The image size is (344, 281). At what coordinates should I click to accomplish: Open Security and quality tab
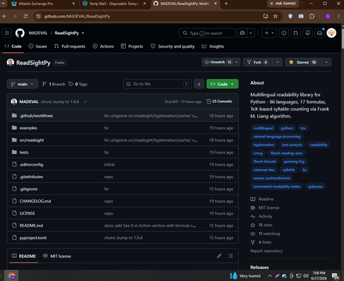pos(173,46)
